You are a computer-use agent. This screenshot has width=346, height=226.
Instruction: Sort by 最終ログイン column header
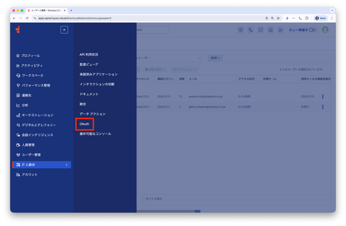[165, 79]
